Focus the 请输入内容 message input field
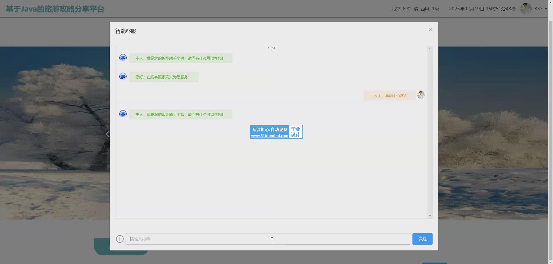This screenshot has height=264, width=553. [268, 239]
